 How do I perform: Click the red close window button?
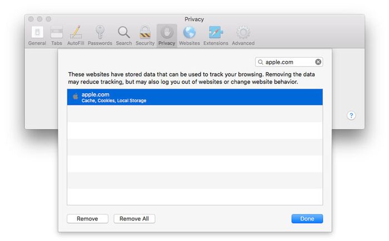pos(31,19)
